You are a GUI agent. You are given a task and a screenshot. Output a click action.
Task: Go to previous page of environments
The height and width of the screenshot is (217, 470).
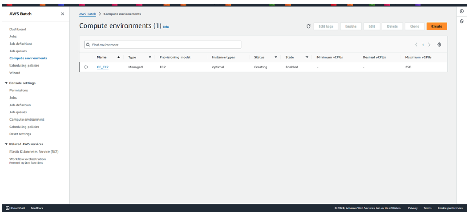[416, 45]
